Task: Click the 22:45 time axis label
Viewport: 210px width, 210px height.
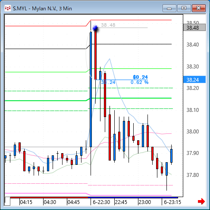Action: click(121, 202)
